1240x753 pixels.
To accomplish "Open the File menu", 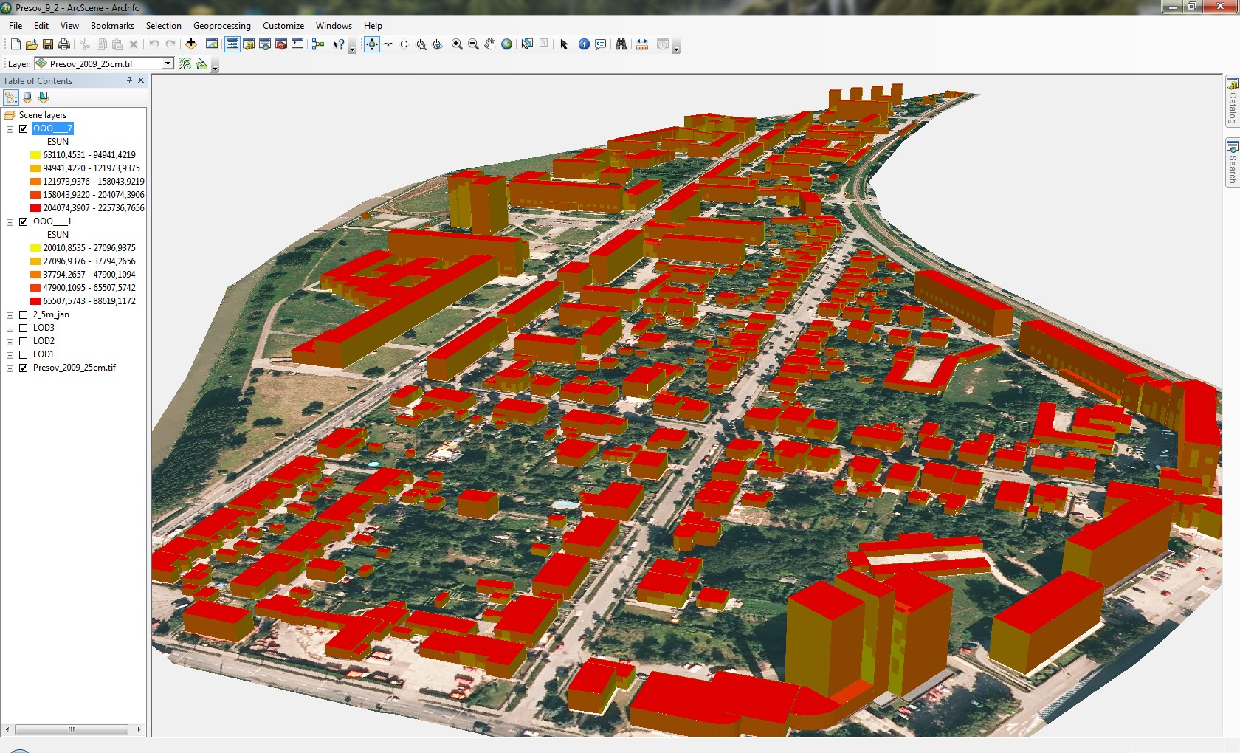I will tap(15, 26).
